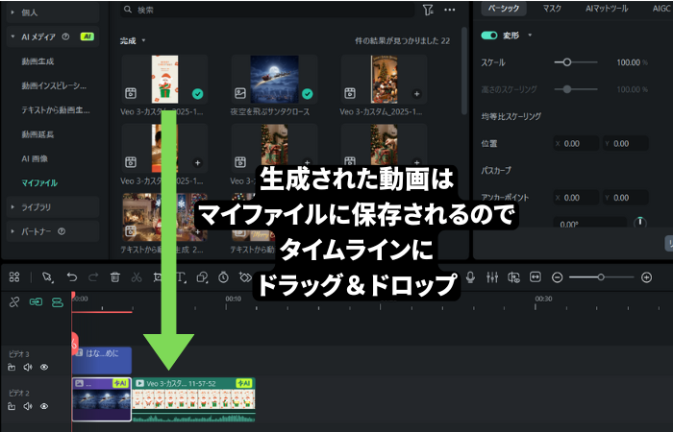
Task: Mute the ビデオ 2 track
Action: pos(28,406)
